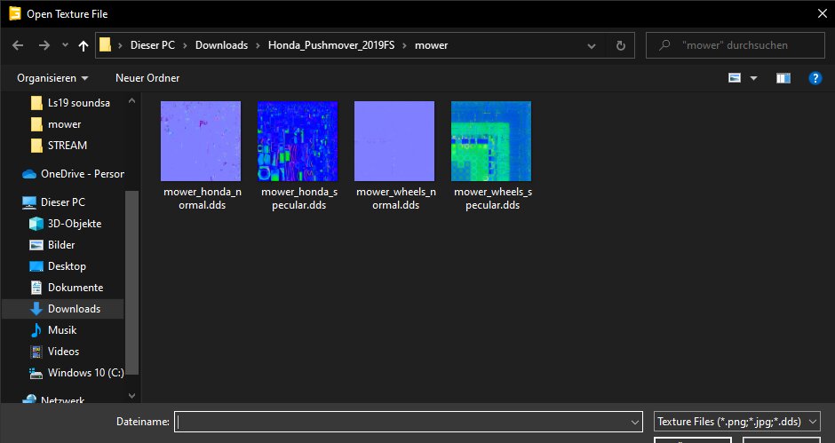Click the Neuer Ordner button
Screen dimensions: 835x443
[x=147, y=78]
